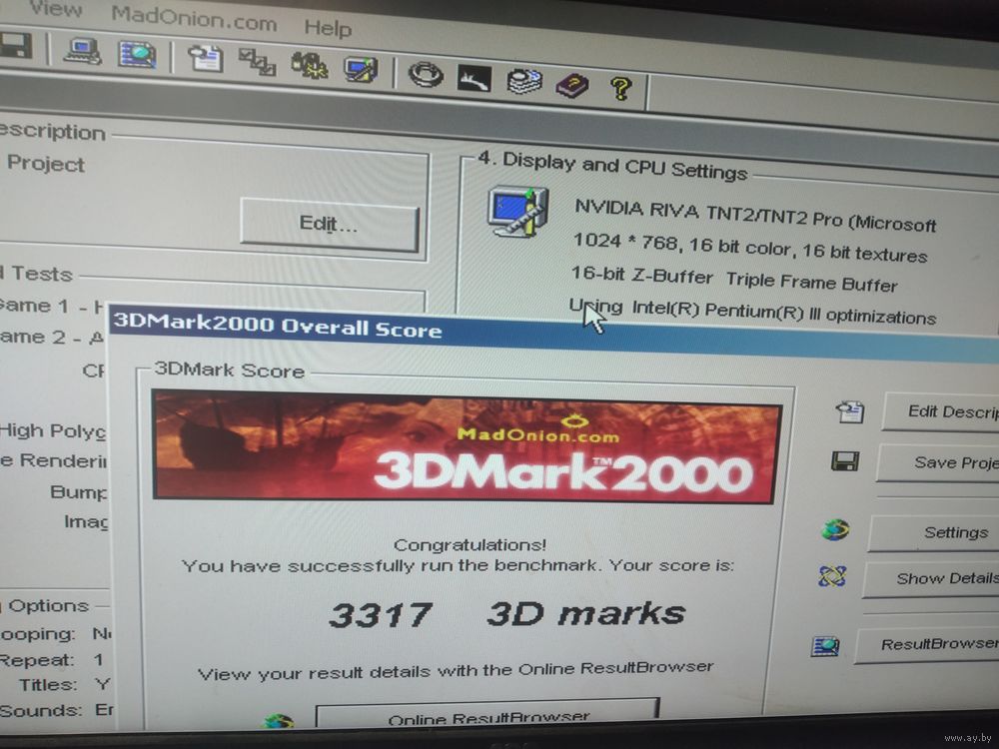Click the edit description document toolbar icon

coord(206,58)
